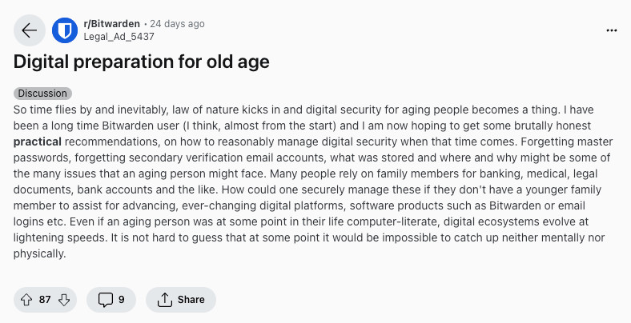Click the share arrow icon
Screen dimensions: 631x323
coord(165,300)
